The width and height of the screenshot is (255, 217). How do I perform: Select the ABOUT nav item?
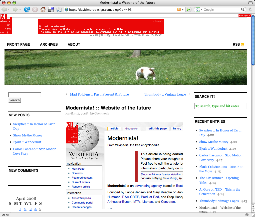74,44
